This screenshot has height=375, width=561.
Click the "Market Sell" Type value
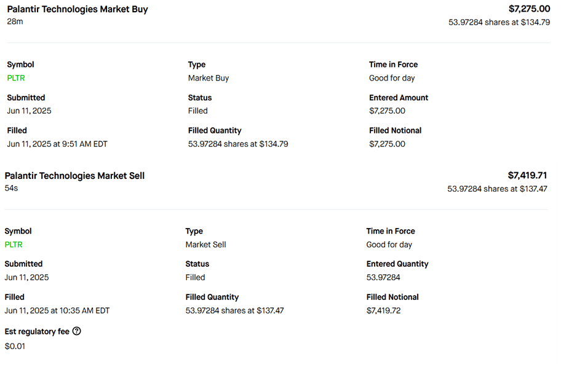click(205, 245)
